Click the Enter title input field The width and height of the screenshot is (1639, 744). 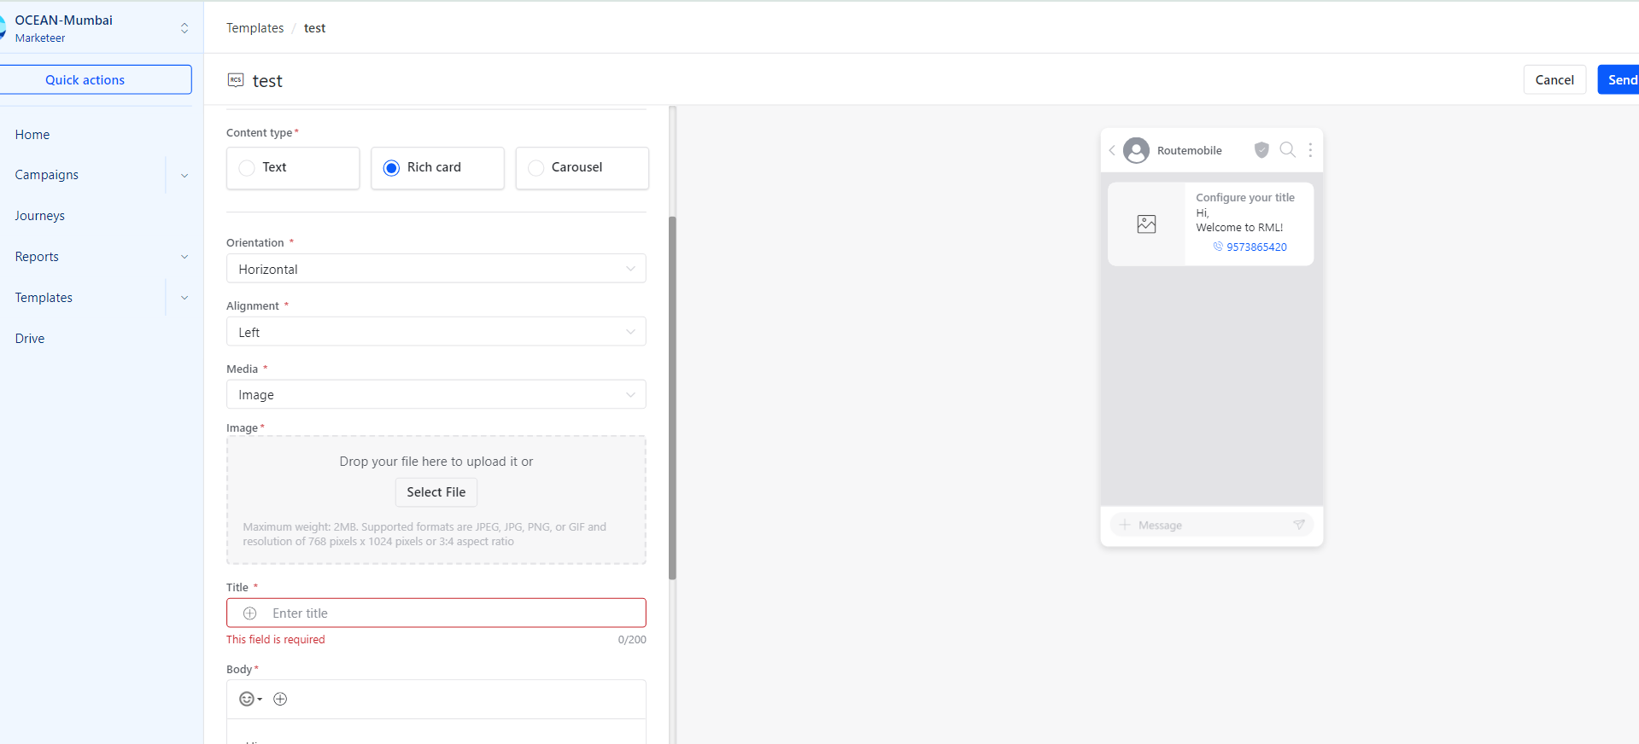click(x=436, y=613)
